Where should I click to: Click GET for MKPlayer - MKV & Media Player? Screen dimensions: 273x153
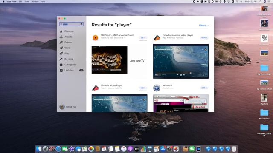[143, 38]
